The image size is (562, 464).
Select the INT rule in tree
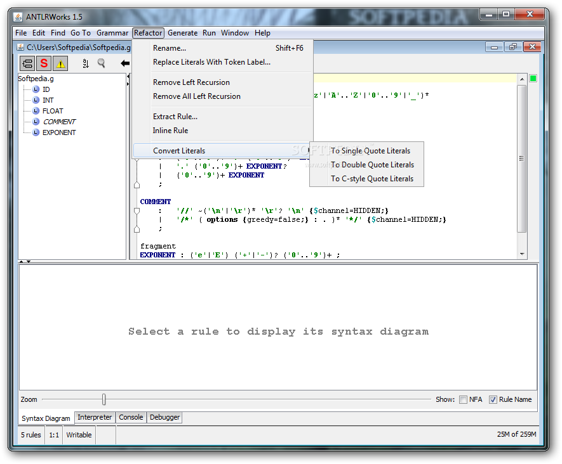48,100
